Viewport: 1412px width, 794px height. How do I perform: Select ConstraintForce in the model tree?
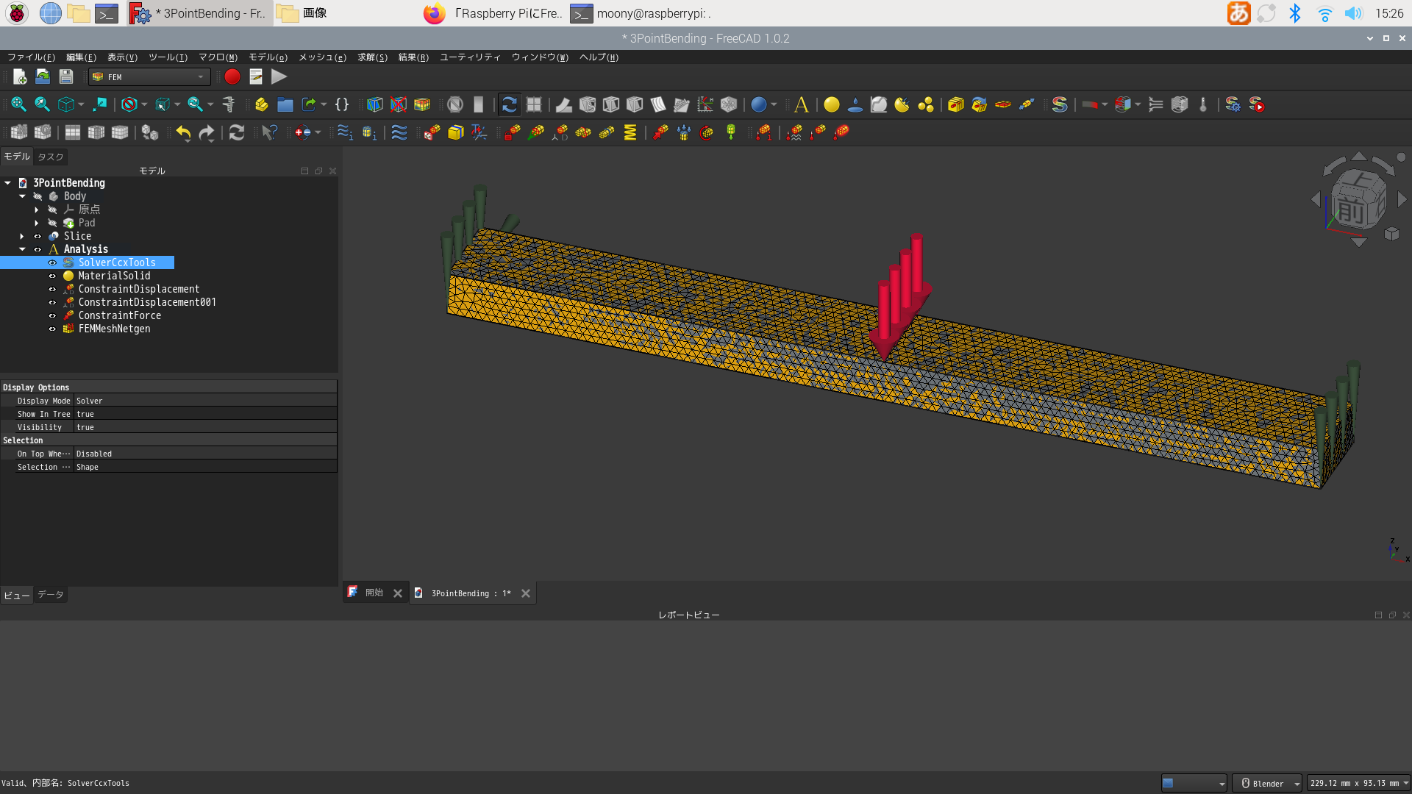tap(119, 315)
